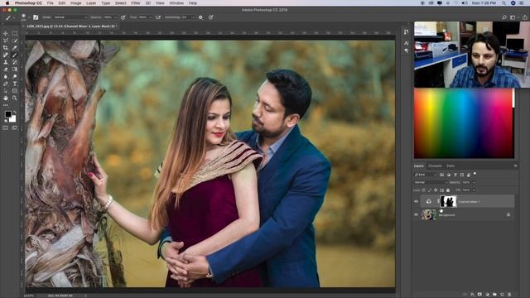The image size is (530, 298).
Task: Toggle pressure for size button
Action: (210, 17)
